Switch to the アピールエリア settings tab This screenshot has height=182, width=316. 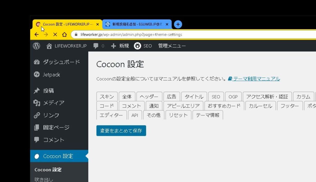click(x=183, y=106)
